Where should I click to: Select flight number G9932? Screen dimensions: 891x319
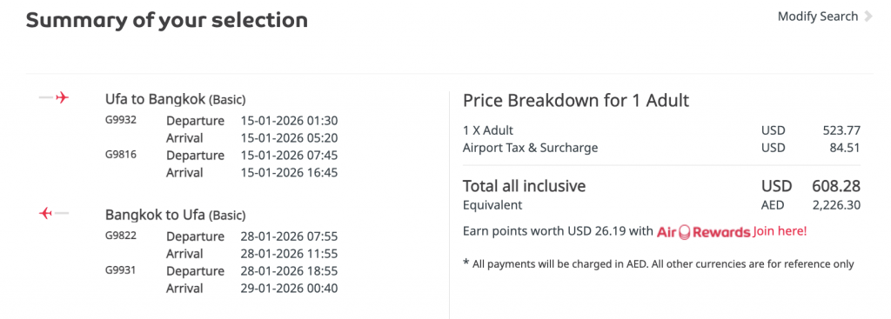[x=120, y=120]
